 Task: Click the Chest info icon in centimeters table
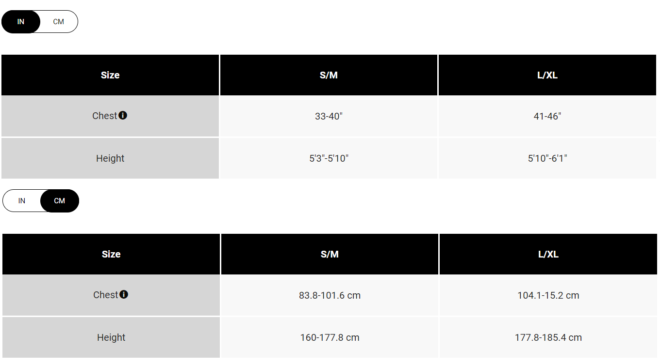point(124,294)
